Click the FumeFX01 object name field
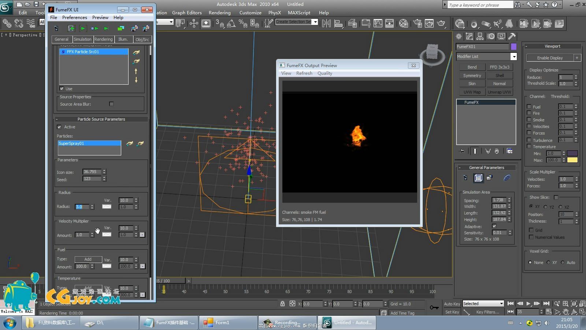The image size is (586, 330). 482,47
